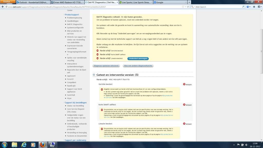The width and height of the screenshot is (263, 148).
Task: Click 'Diagnose opnieuw uitvoeren' button
Action: pos(106,66)
